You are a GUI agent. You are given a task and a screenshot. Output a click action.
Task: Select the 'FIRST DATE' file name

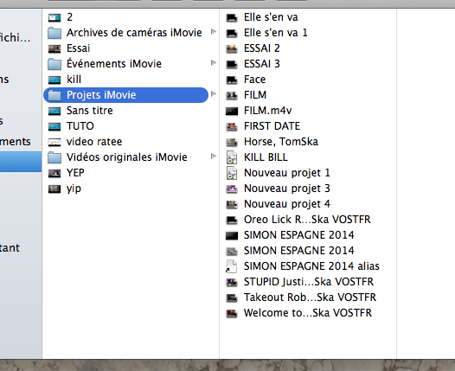[272, 126]
